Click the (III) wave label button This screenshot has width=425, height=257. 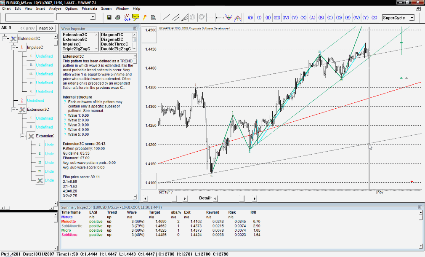tap(277, 18)
